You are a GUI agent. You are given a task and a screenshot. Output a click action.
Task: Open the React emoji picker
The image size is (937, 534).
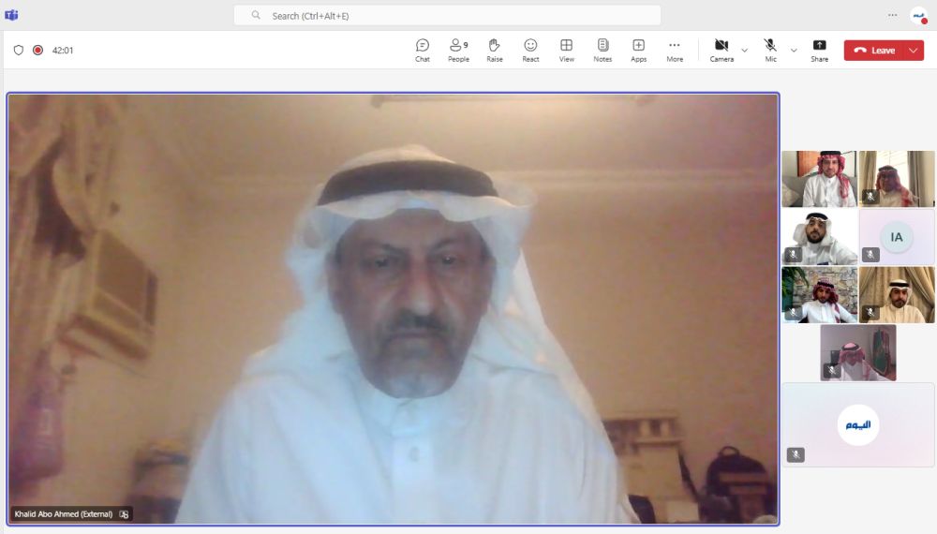click(x=530, y=51)
